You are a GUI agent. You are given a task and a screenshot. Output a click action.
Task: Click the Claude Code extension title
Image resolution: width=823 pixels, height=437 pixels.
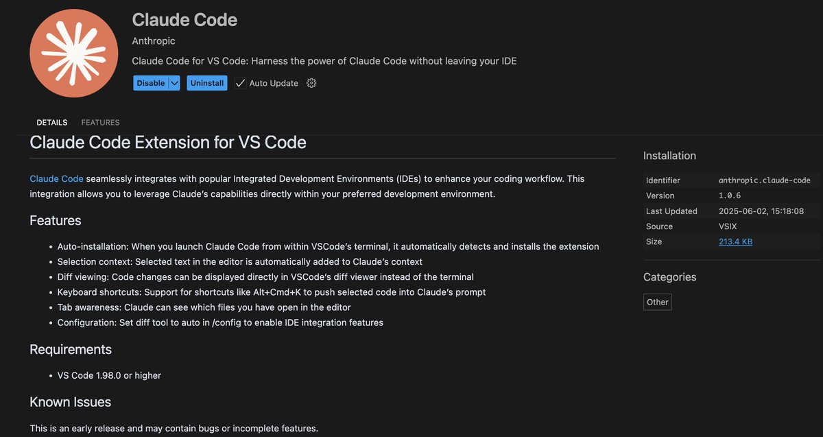(184, 19)
